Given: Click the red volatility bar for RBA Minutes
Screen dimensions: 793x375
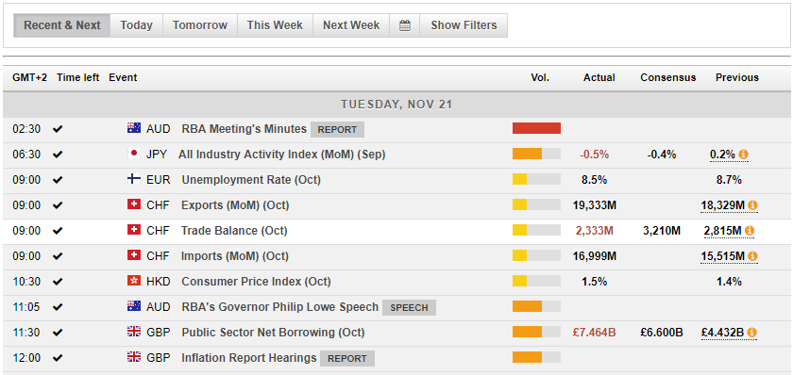Looking at the screenshot, I should point(536,129).
